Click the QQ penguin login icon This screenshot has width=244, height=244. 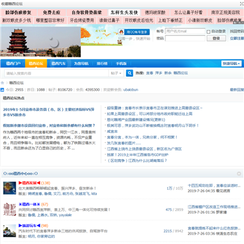[x=121, y=32]
